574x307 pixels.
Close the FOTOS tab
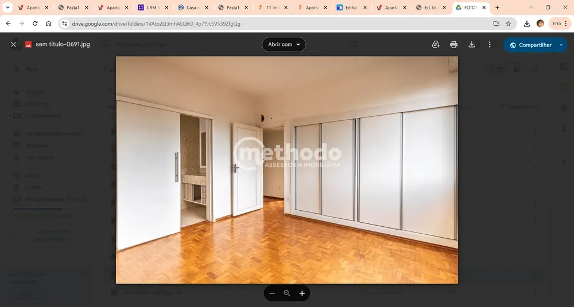point(484,7)
